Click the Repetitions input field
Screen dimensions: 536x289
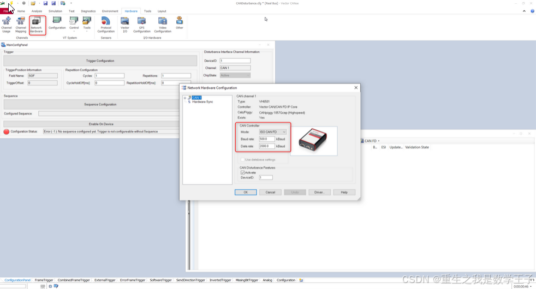(176, 76)
